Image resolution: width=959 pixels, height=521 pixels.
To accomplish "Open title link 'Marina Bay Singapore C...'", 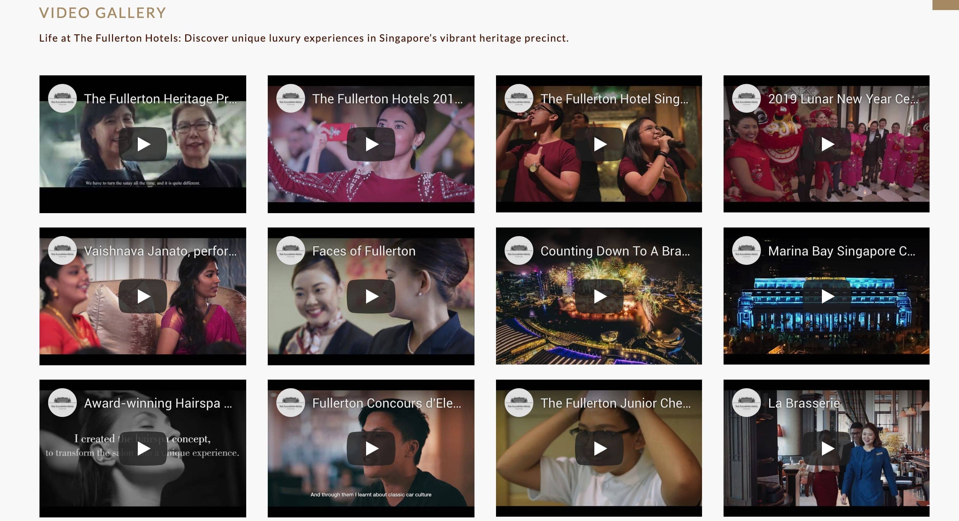I will [x=842, y=251].
